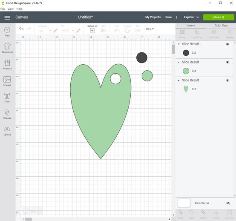Image resolution: width=236 pixels, height=221 pixels.
Task: Click the zoom out minus button
Action: point(26,211)
